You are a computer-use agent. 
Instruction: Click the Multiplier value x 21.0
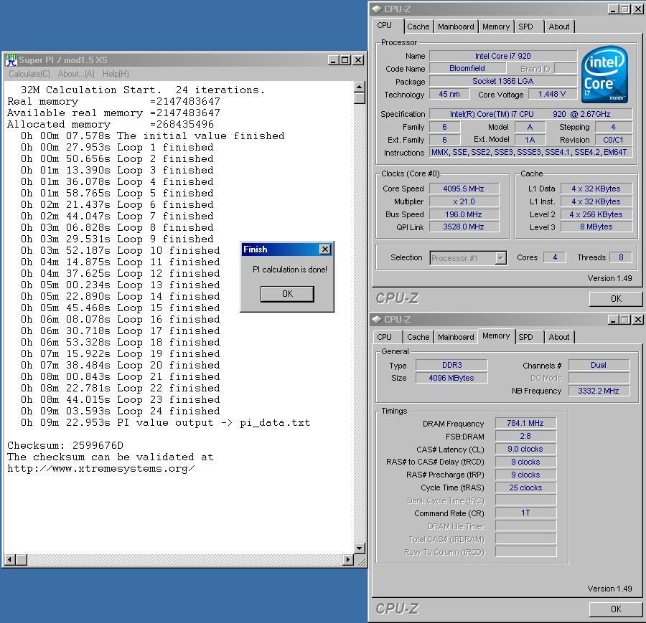click(x=464, y=201)
